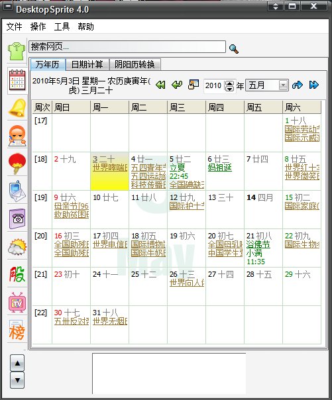
Task: Open the red lantern festival icon
Action: pos(17,164)
